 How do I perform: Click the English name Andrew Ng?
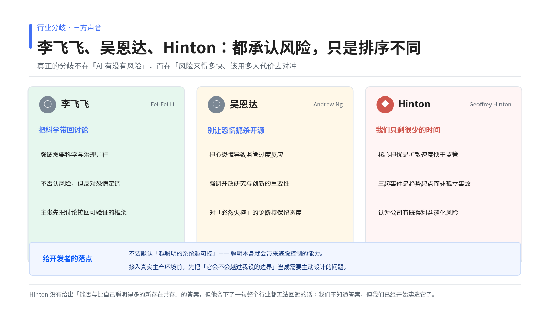point(328,104)
